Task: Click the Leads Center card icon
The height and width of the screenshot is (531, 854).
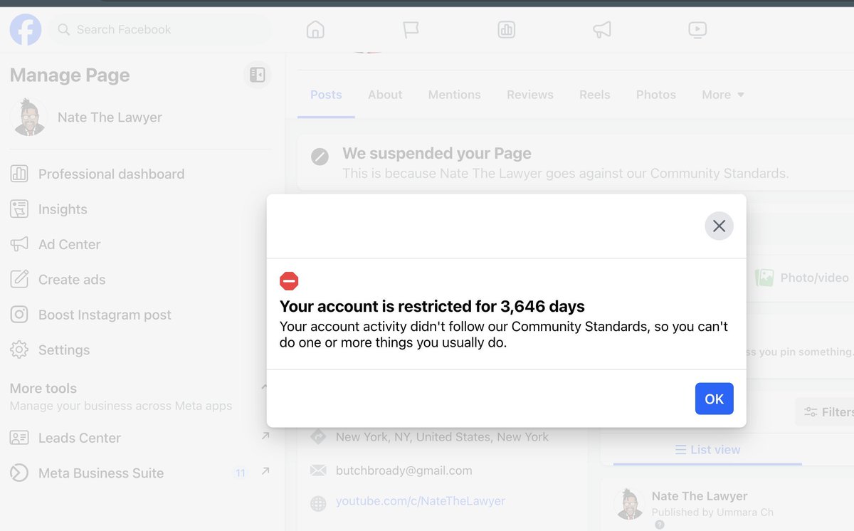Action: click(x=19, y=438)
